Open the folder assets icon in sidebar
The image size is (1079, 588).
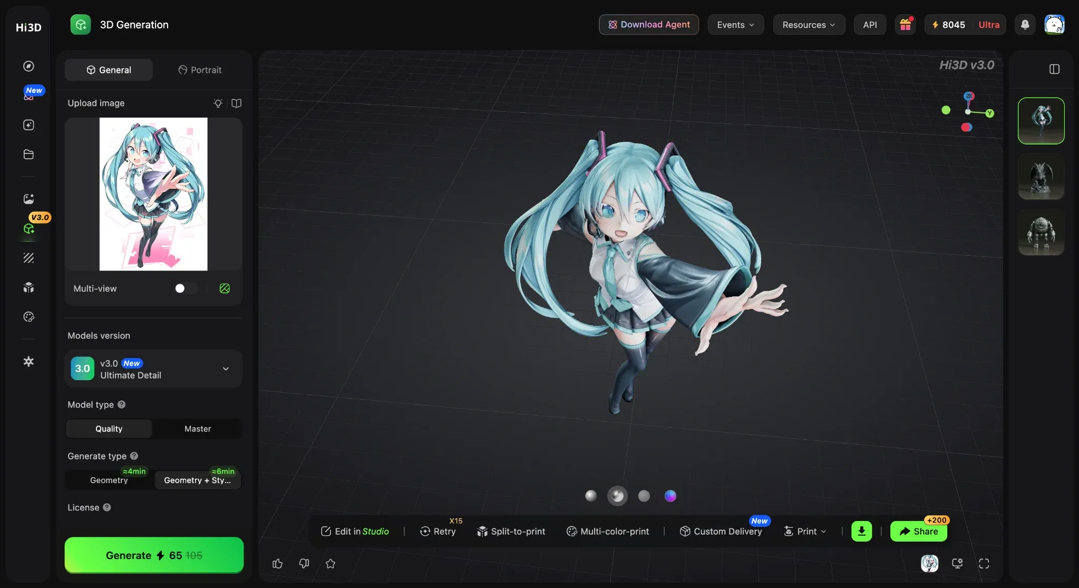28,155
